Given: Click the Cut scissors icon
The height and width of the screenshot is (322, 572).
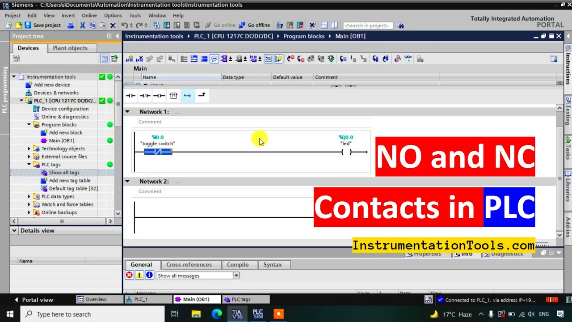Looking at the screenshot, I should point(82,25).
